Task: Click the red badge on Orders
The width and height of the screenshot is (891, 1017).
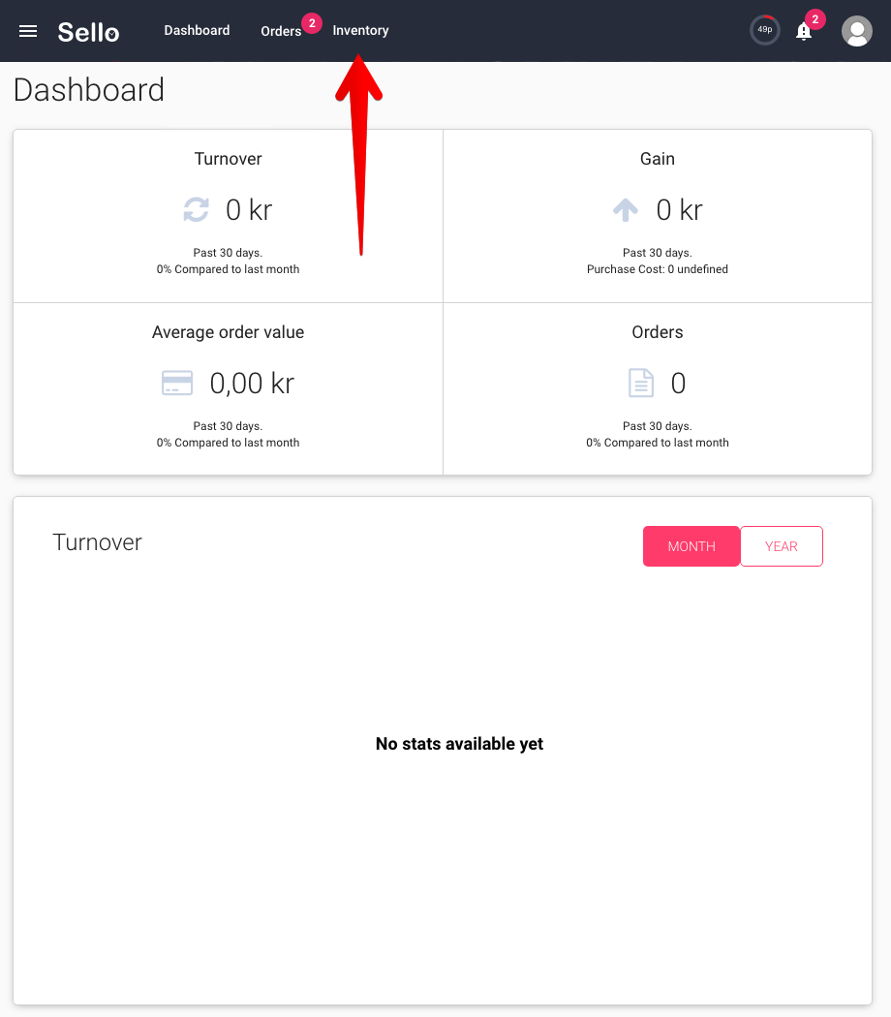Action: point(312,22)
